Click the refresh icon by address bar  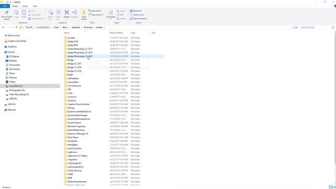click(x=296, y=27)
